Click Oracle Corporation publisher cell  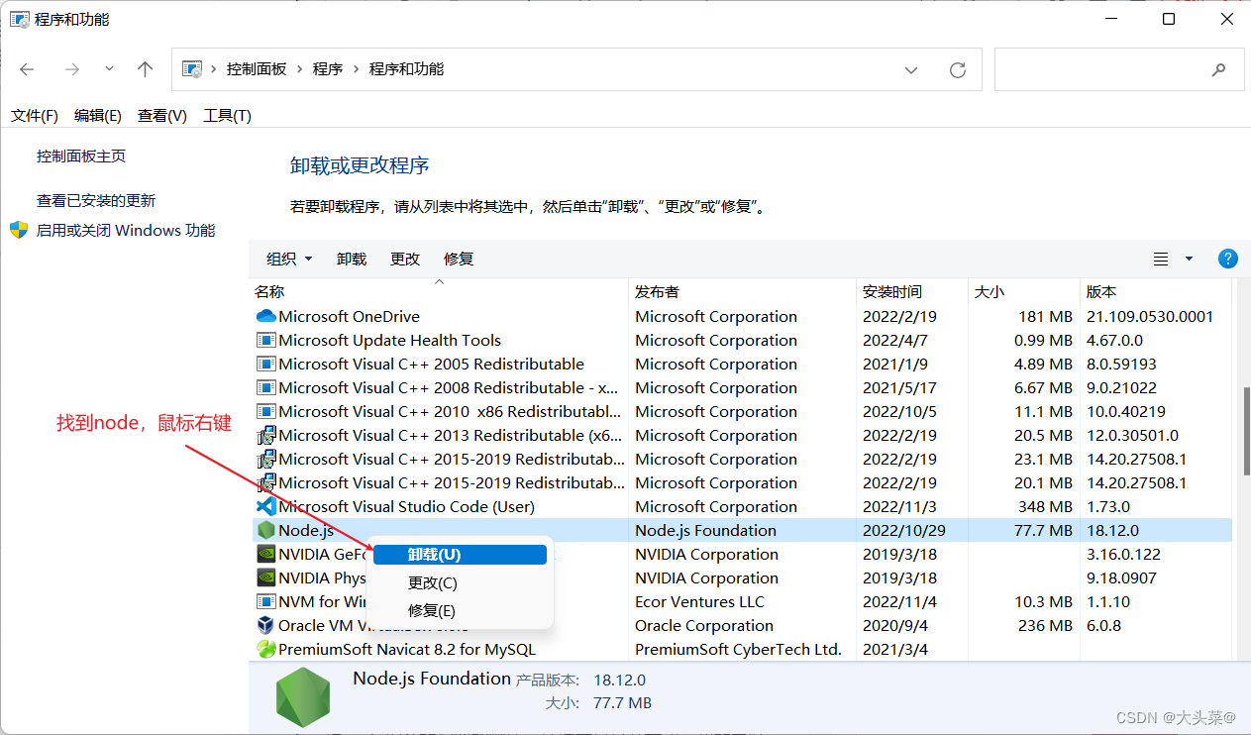(704, 626)
